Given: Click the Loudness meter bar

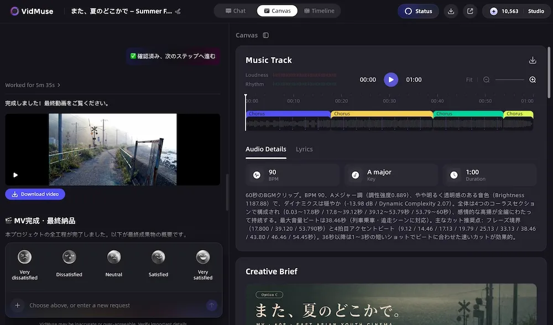Looking at the screenshot, I should [x=304, y=75].
